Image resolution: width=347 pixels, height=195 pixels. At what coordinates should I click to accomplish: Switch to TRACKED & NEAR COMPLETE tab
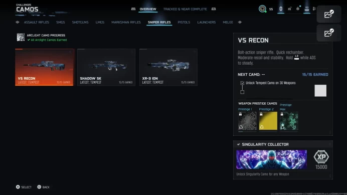coord(185,9)
